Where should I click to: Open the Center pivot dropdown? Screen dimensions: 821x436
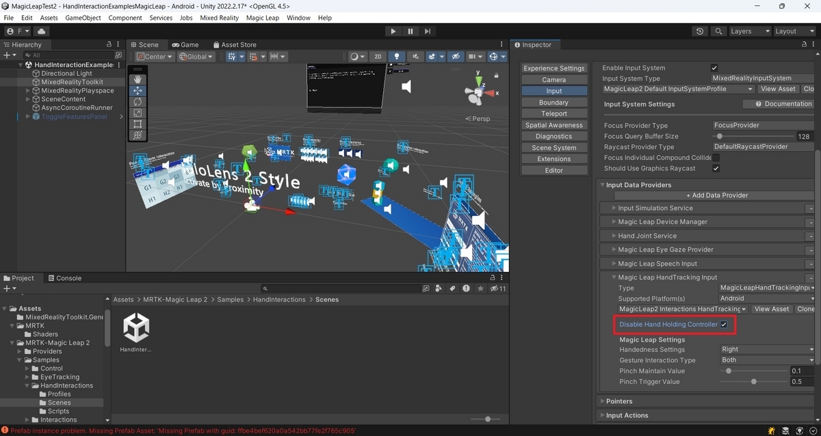click(x=155, y=57)
